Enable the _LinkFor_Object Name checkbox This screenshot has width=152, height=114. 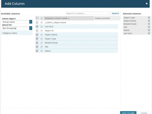point(37,23)
